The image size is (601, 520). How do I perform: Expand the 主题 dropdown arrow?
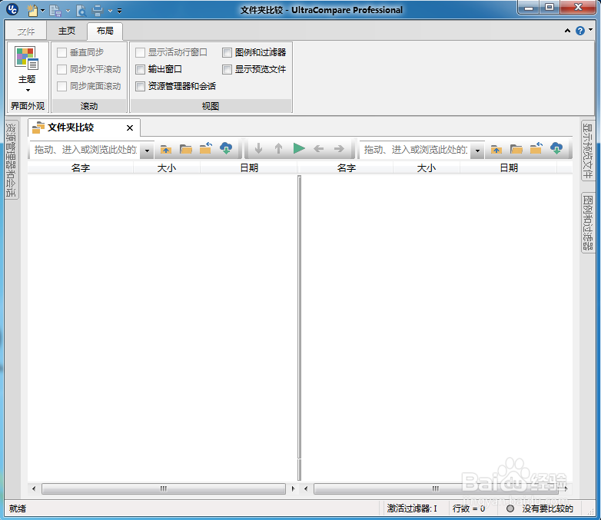pyautogui.click(x=28, y=91)
